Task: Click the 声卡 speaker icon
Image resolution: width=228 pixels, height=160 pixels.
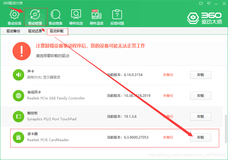Action: pos(19,75)
